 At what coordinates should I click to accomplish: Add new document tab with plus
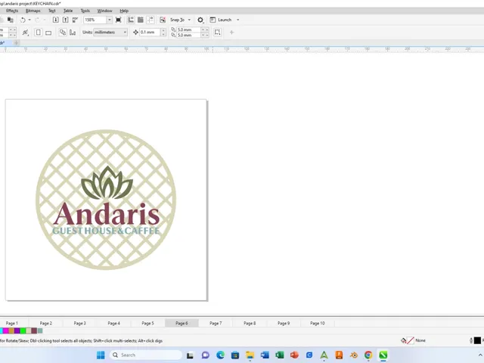(16, 42)
